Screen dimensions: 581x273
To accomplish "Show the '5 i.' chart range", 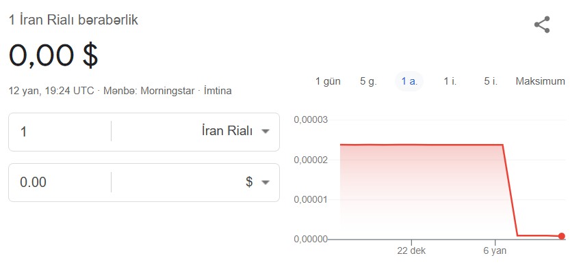I will click(491, 81).
